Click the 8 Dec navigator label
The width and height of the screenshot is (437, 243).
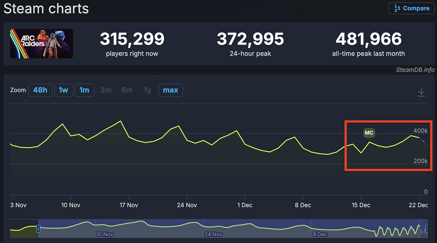(x=320, y=234)
